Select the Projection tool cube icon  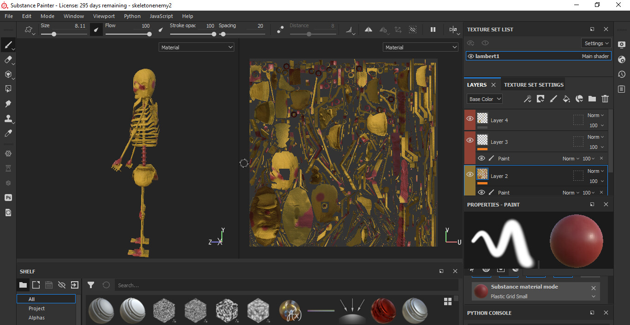(8, 74)
